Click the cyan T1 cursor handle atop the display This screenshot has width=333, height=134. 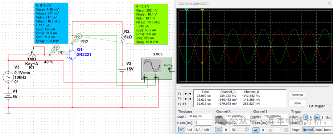(186, 10)
